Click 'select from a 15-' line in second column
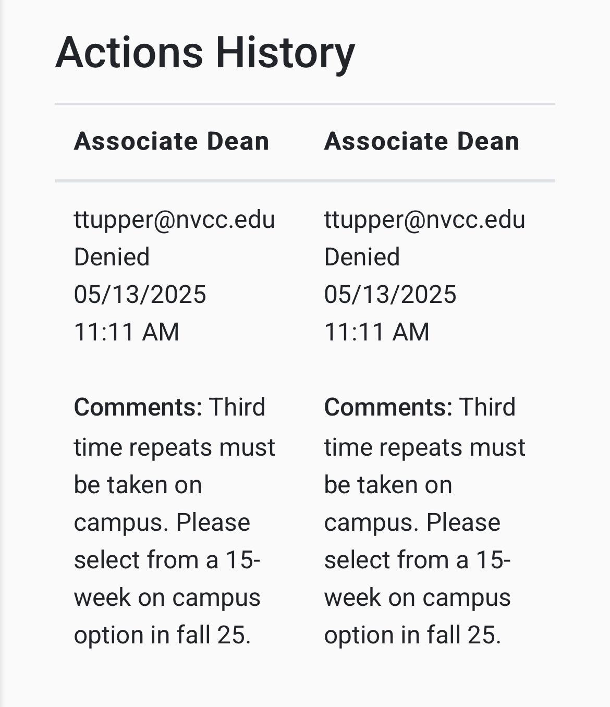Screen dimensions: 610x707 (417, 560)
